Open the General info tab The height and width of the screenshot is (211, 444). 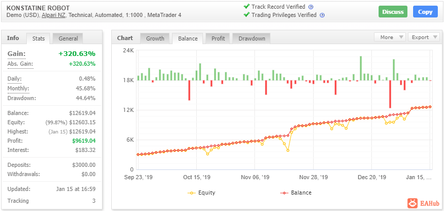(68, 39)
